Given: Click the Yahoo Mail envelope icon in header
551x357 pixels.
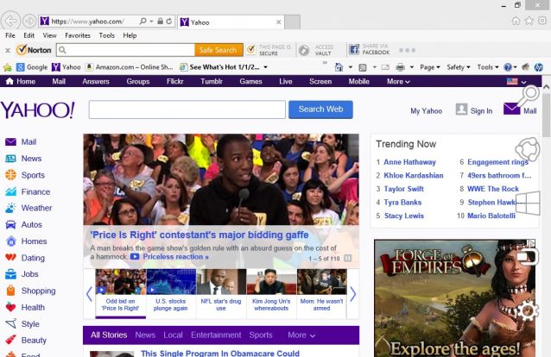Looking at the screenshot, I should point(511,110).
